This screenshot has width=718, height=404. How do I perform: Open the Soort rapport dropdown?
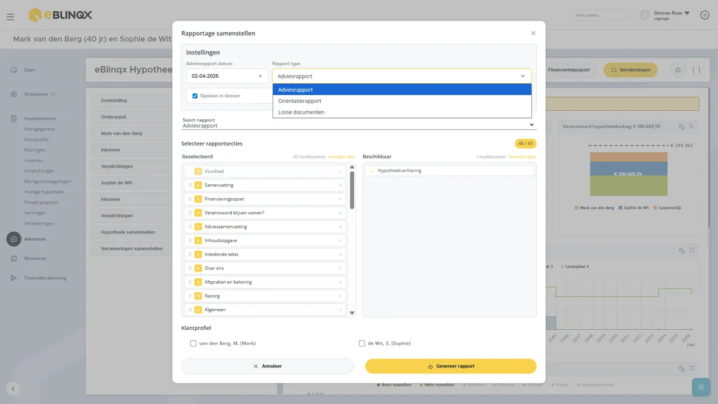359,126
